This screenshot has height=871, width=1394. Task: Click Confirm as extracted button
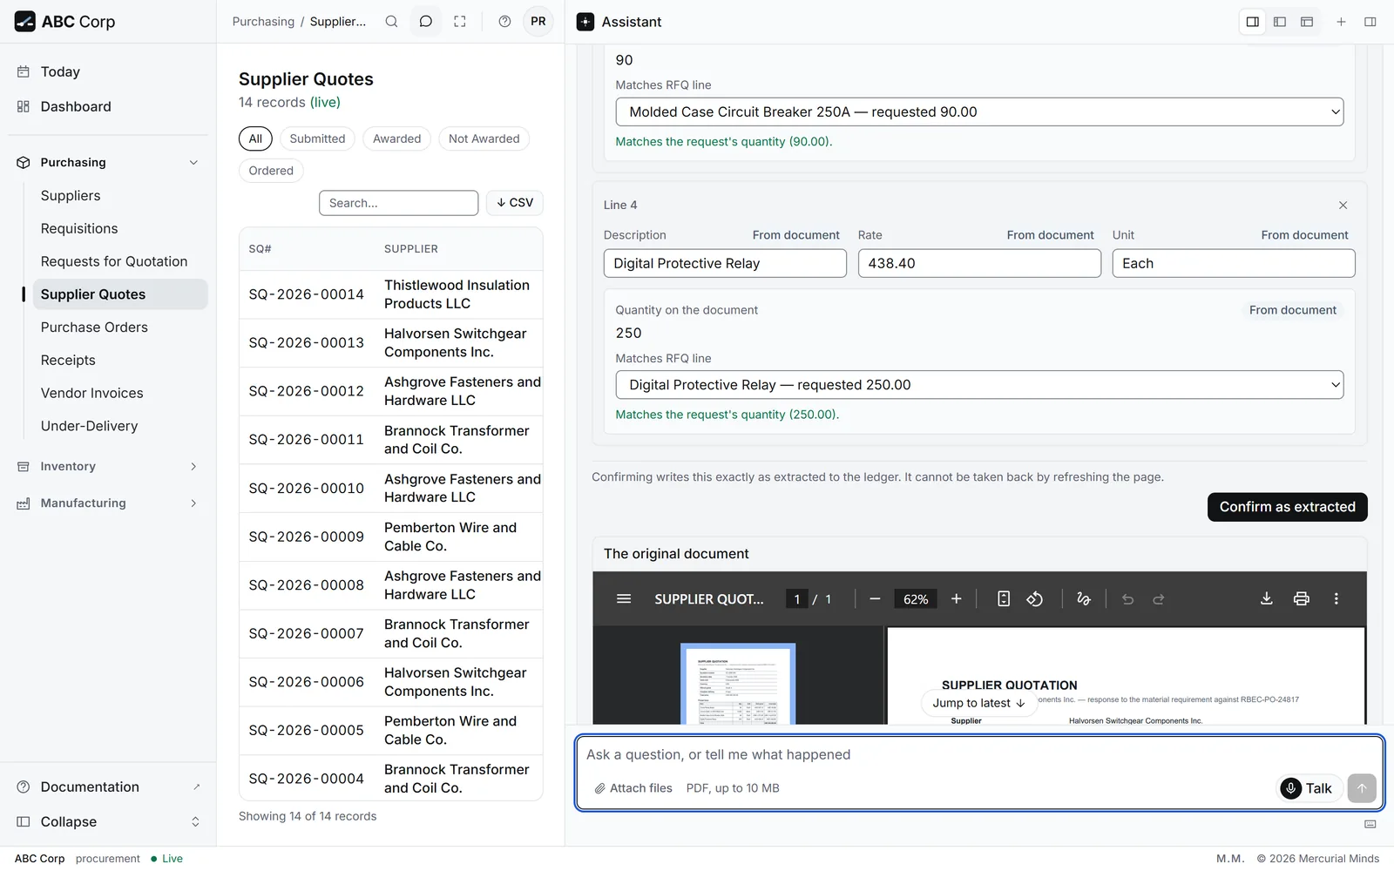click(x=1287, y=507)
